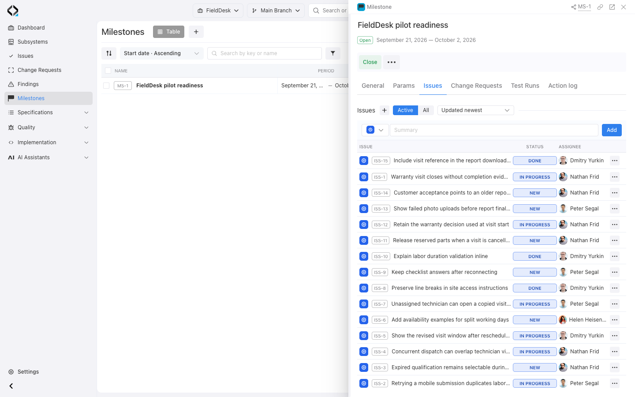Switch to the Table view
Screen dimensions: 635x397
pos(169,32)
